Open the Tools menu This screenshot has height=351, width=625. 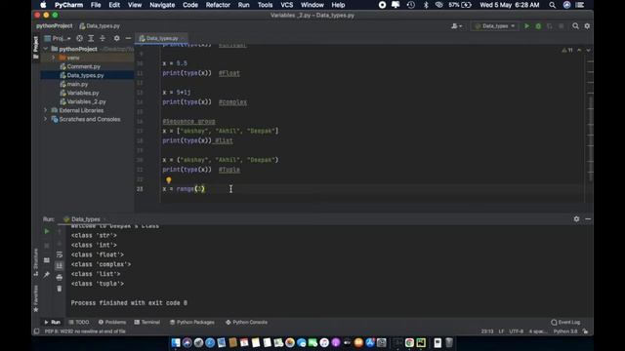coord(265,5)
